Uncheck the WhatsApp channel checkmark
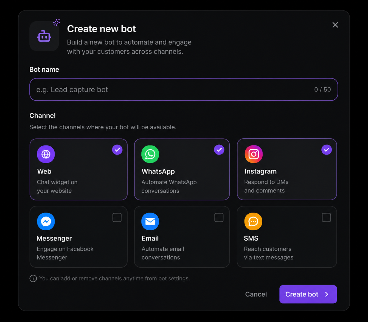Screen dimensions: 368x322 (x=219, y=150)
